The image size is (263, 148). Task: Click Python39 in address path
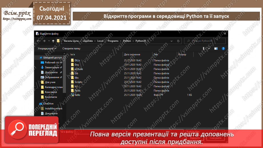coord(141,41)
